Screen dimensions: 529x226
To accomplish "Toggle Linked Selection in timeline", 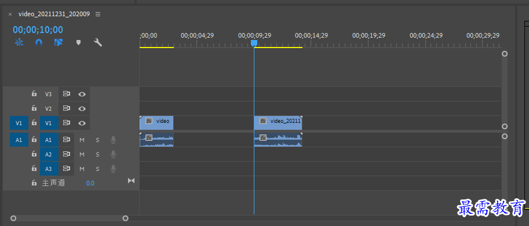I will (x=59, y=43).
